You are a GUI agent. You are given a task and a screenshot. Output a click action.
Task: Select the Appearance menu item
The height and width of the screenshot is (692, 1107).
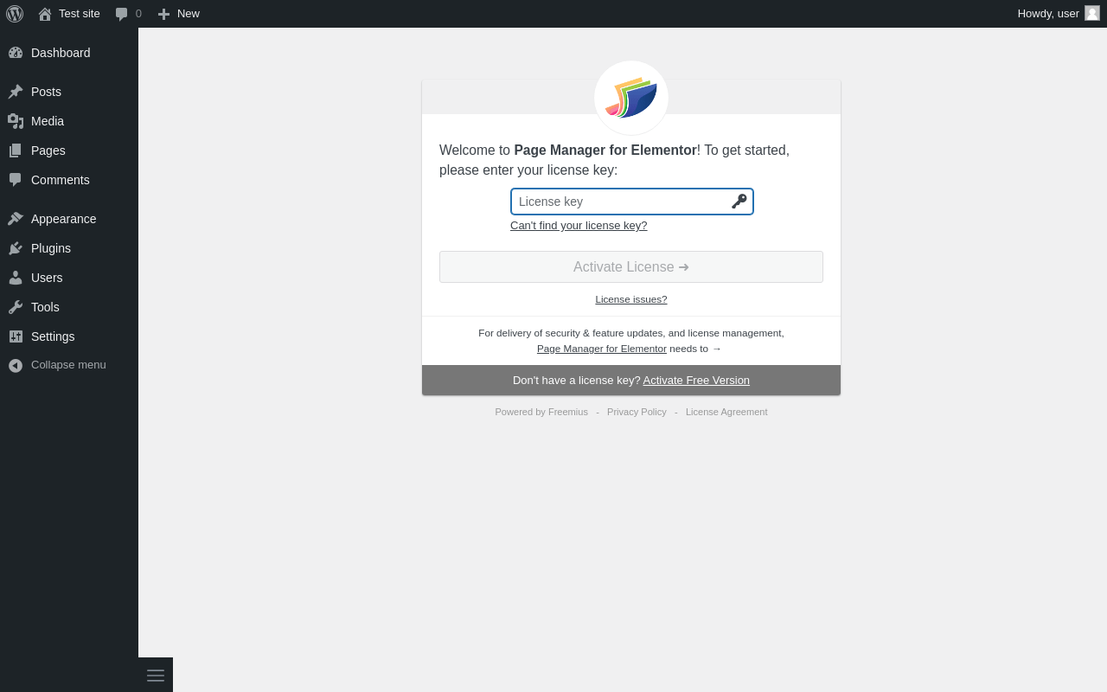click(x=69, y=219)
